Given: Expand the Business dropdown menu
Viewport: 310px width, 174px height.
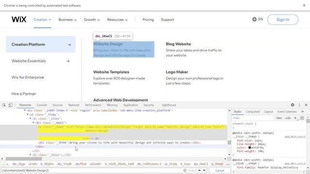Looking at the screenshot, I should click(x=67, y=19).
